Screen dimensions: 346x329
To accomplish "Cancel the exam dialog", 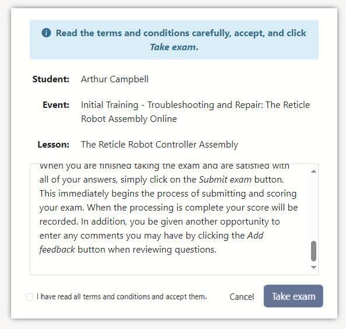I will coord(242,296).
